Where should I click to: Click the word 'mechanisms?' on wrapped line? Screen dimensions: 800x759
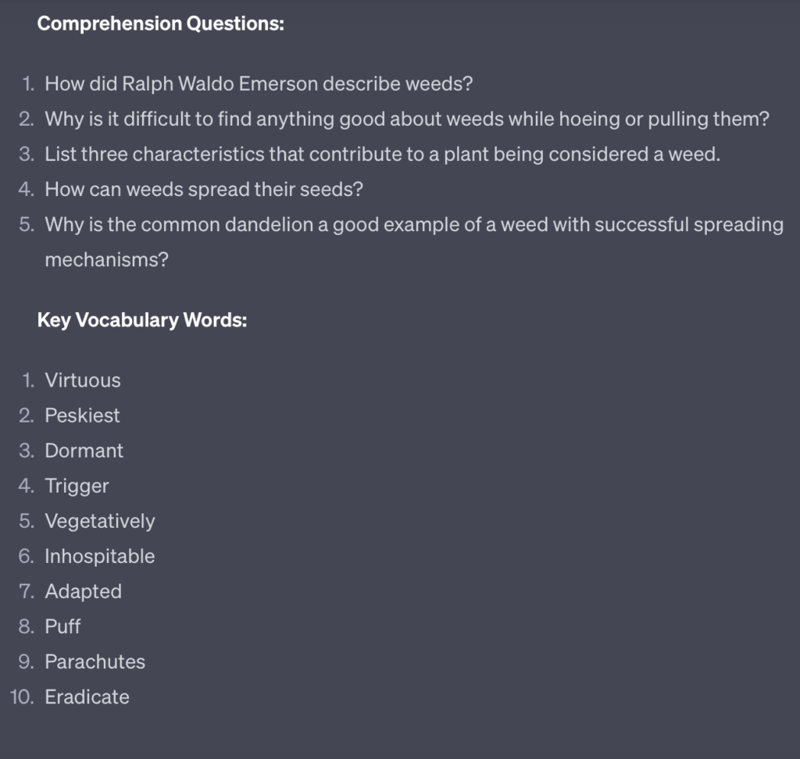coord(106,260)
